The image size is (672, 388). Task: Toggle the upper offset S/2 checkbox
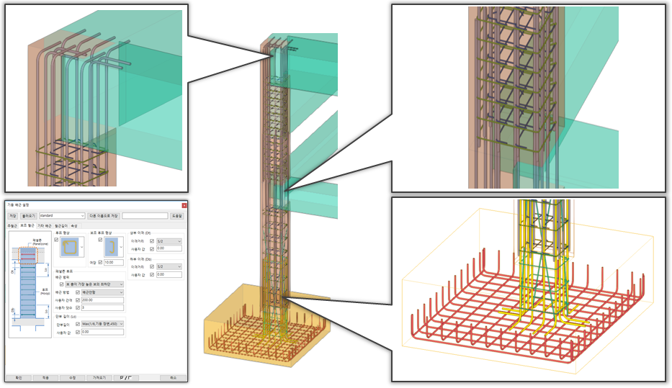pos(152,241)
